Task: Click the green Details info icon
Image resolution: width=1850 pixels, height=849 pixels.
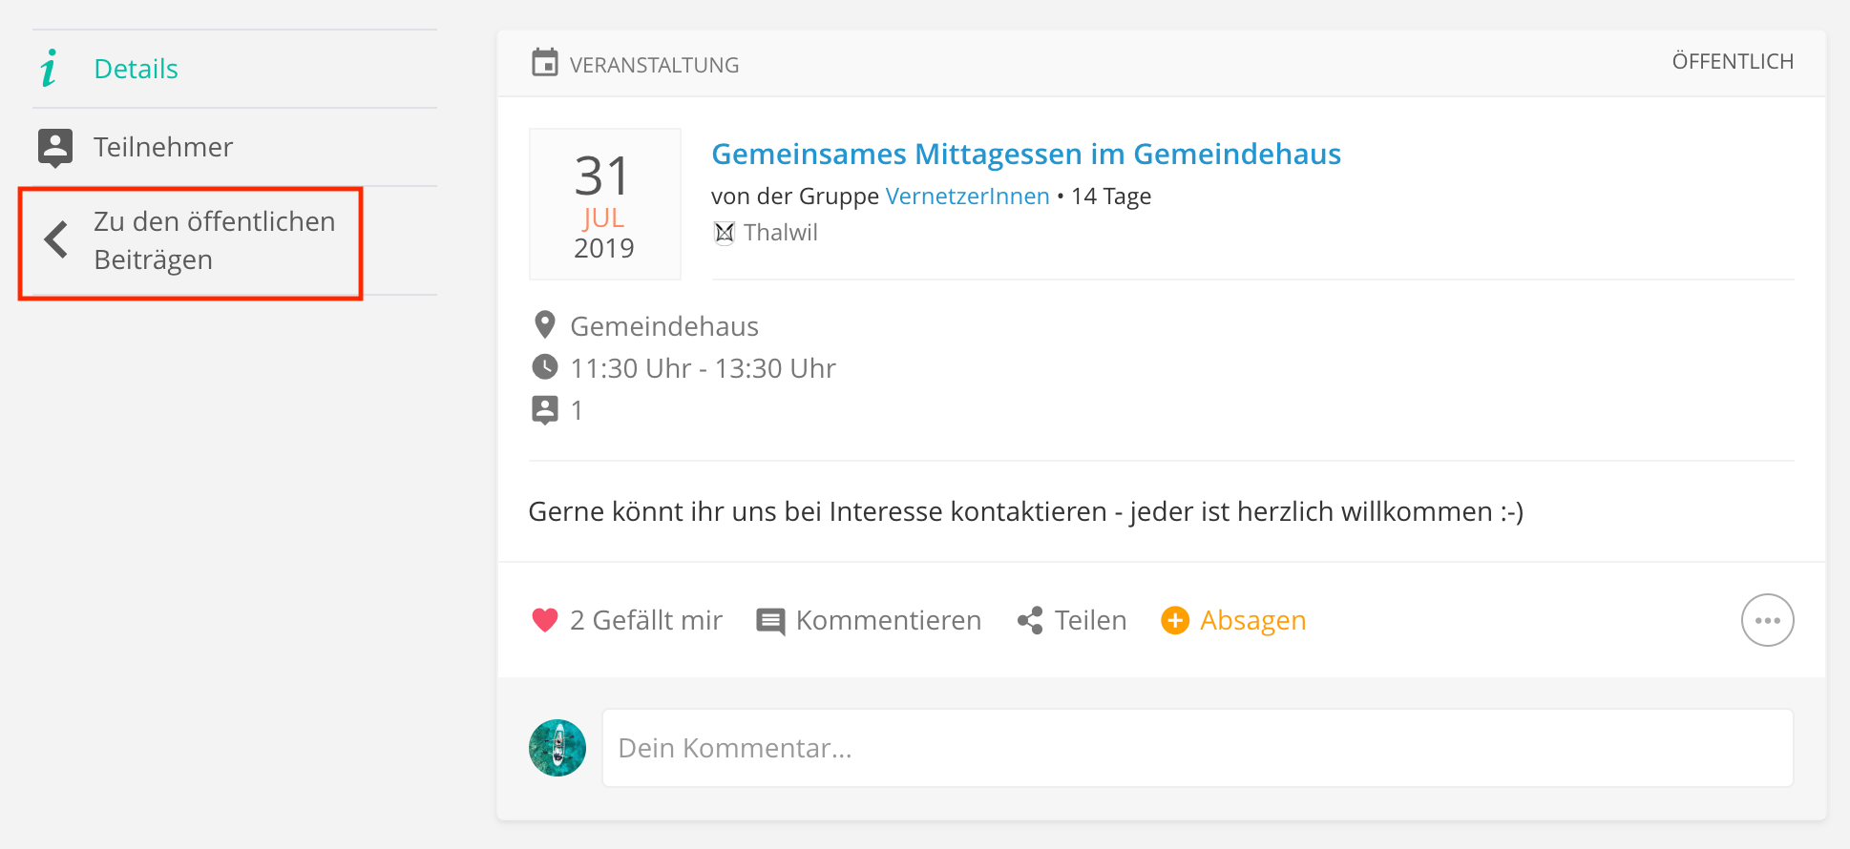Action: 49,69
